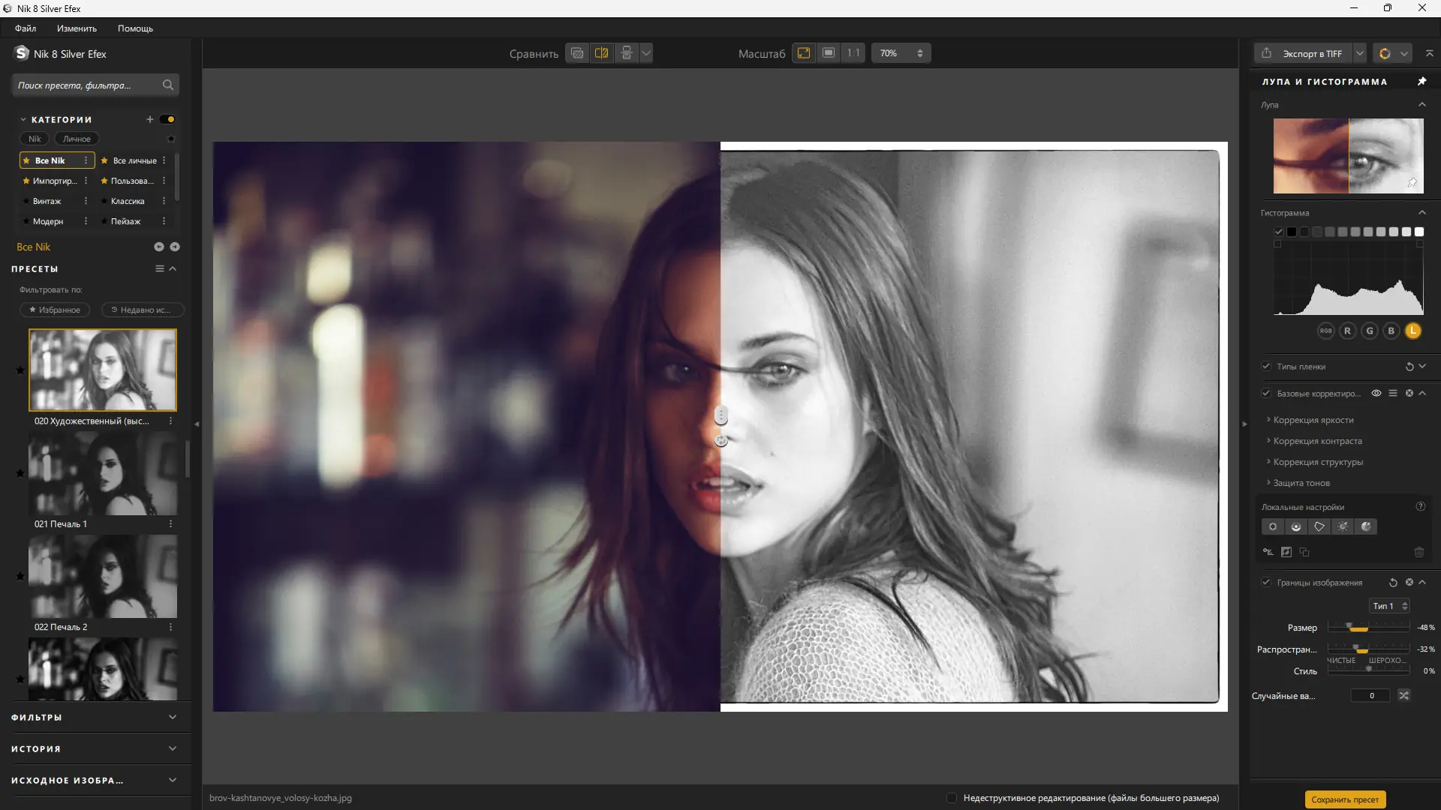Open the Помощь menu
The height and width of the screenshot is (810, 1441).
tap(135, 28)
